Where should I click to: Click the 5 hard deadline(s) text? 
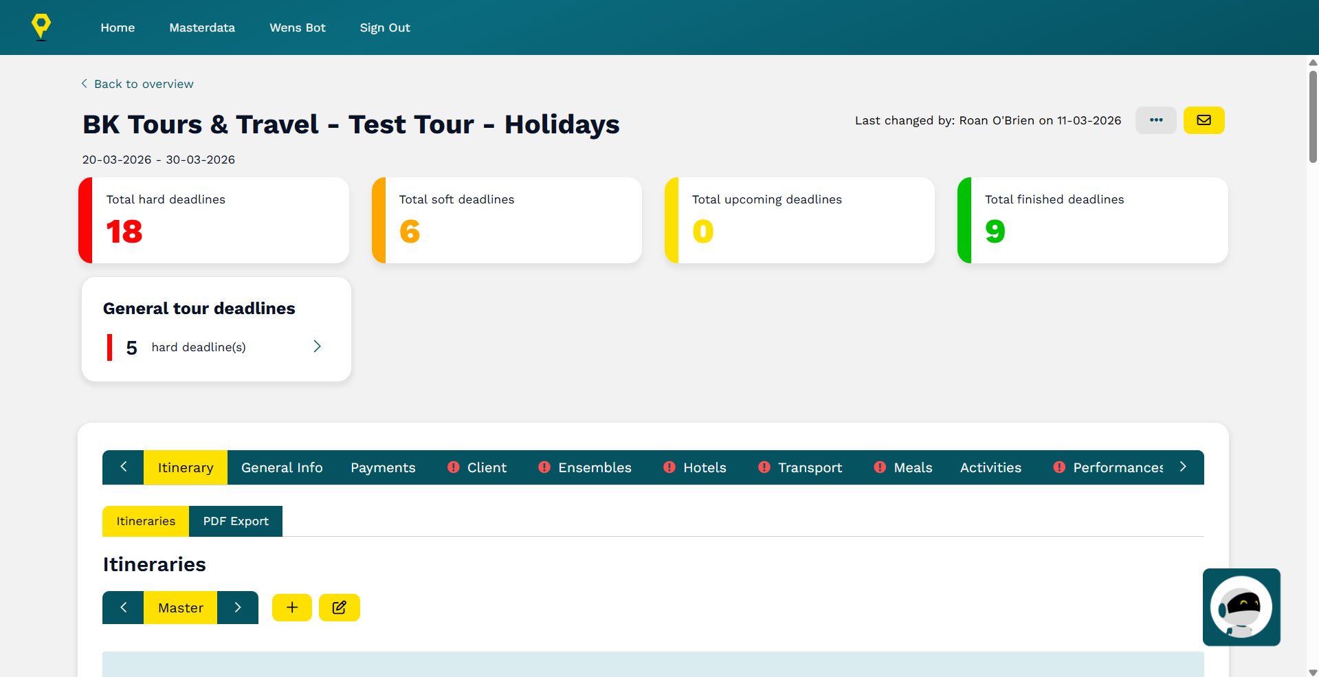pos(186,348)
